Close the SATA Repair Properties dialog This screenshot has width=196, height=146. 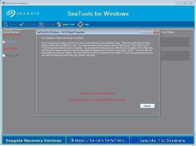pyautogui.click(x=156, y=32)
